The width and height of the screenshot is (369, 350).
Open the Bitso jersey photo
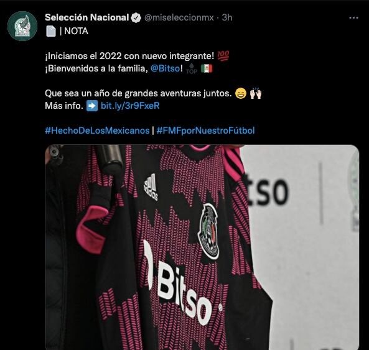[202, 247]
